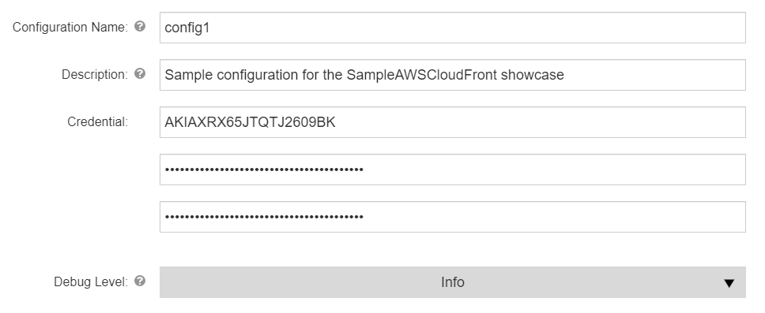Place cursor on AKIAXRX65JTQTJ2609BK key text
Screen dimensions: 765x313
coord(250,122)
